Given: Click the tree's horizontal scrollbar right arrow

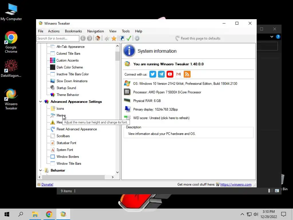Looking at the screenshot, I should point(112,177).
